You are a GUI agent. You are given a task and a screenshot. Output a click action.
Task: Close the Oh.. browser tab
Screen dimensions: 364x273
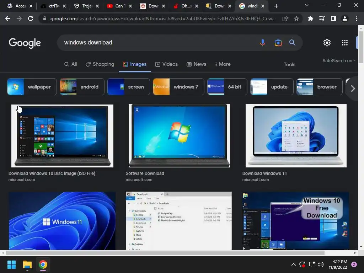(x=197, y=6)
